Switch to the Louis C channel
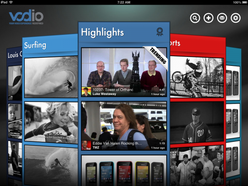This screenshot has height=186, width=248. tap(15, 55)
